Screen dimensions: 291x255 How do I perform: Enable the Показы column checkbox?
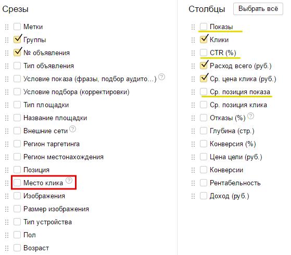click(204, 27)
